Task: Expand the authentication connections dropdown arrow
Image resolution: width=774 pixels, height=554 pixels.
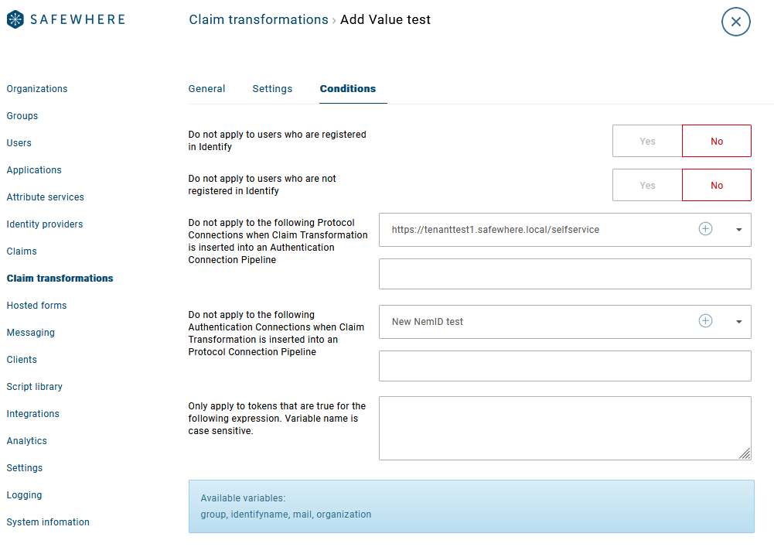Action: coord(739,322)
